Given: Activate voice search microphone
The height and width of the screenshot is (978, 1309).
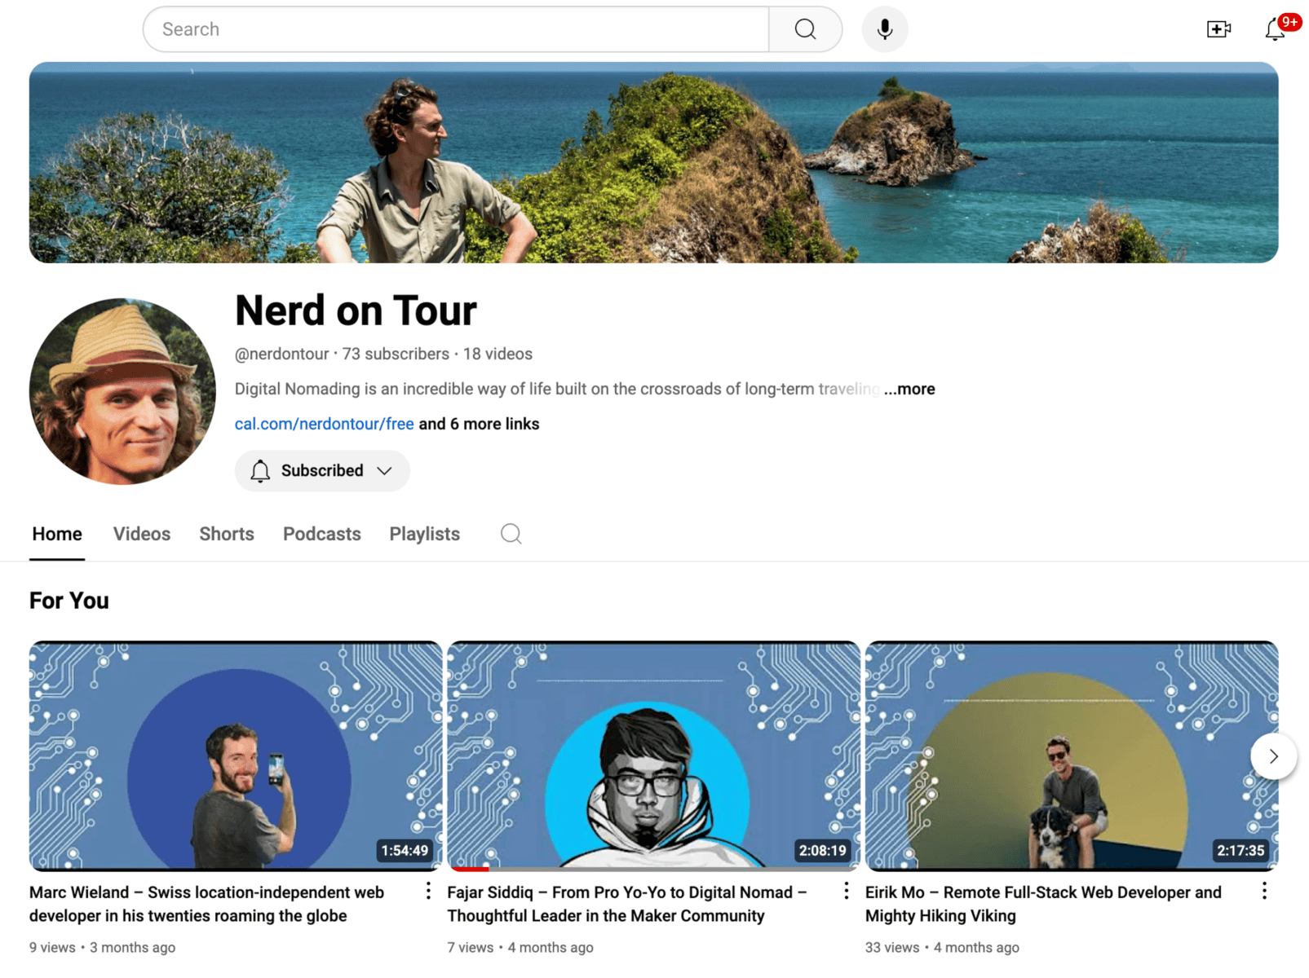Looking at the screenshot, I should pyautogui.click(x=884, y=29).
